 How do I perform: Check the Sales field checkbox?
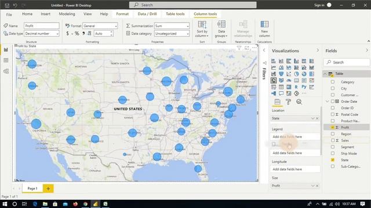(x=333, y=140)
